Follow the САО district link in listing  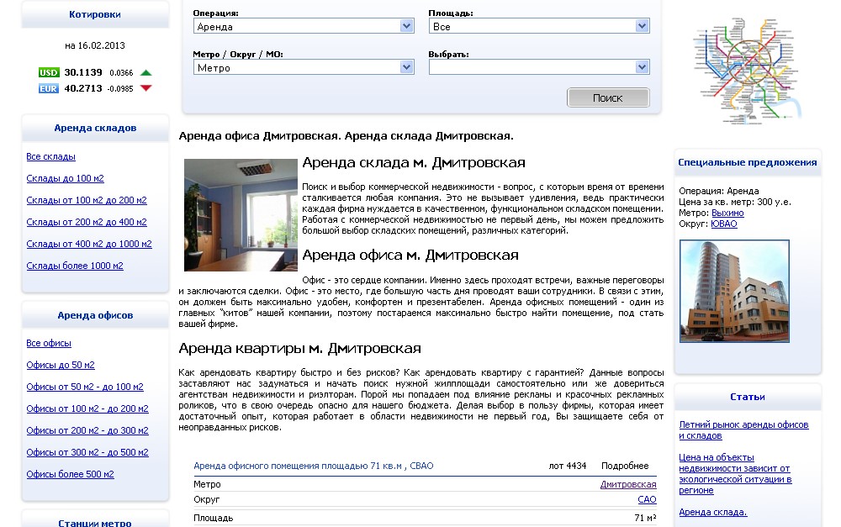tap(647, 499)
